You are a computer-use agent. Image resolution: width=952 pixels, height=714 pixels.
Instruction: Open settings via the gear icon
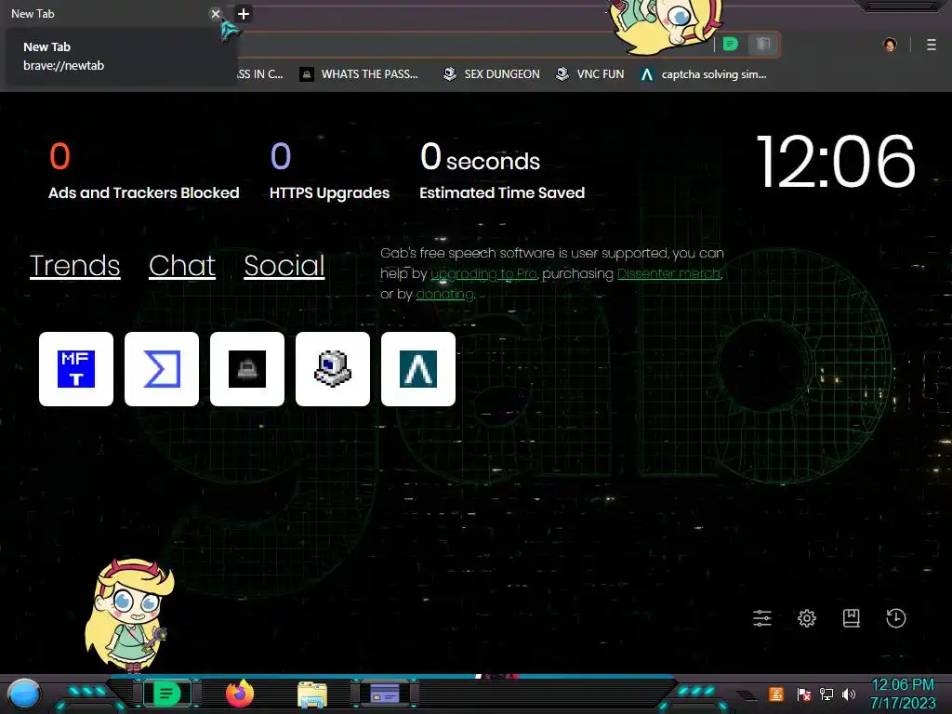point(807,618)
